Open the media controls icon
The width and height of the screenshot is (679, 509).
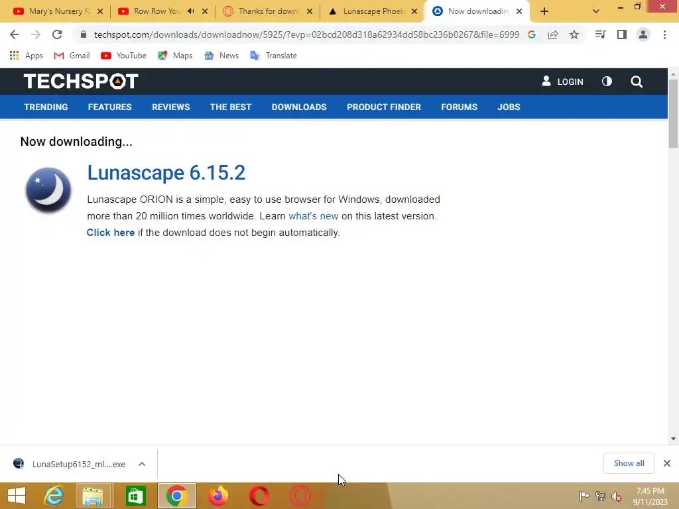coord(600,34)
